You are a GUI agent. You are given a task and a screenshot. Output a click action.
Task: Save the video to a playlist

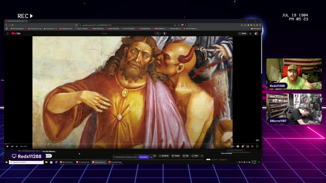point(195,156)
